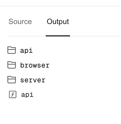Viewport: 121px width, 124px height.
Task: Select the server label text
Action: (x=33, y=80)
